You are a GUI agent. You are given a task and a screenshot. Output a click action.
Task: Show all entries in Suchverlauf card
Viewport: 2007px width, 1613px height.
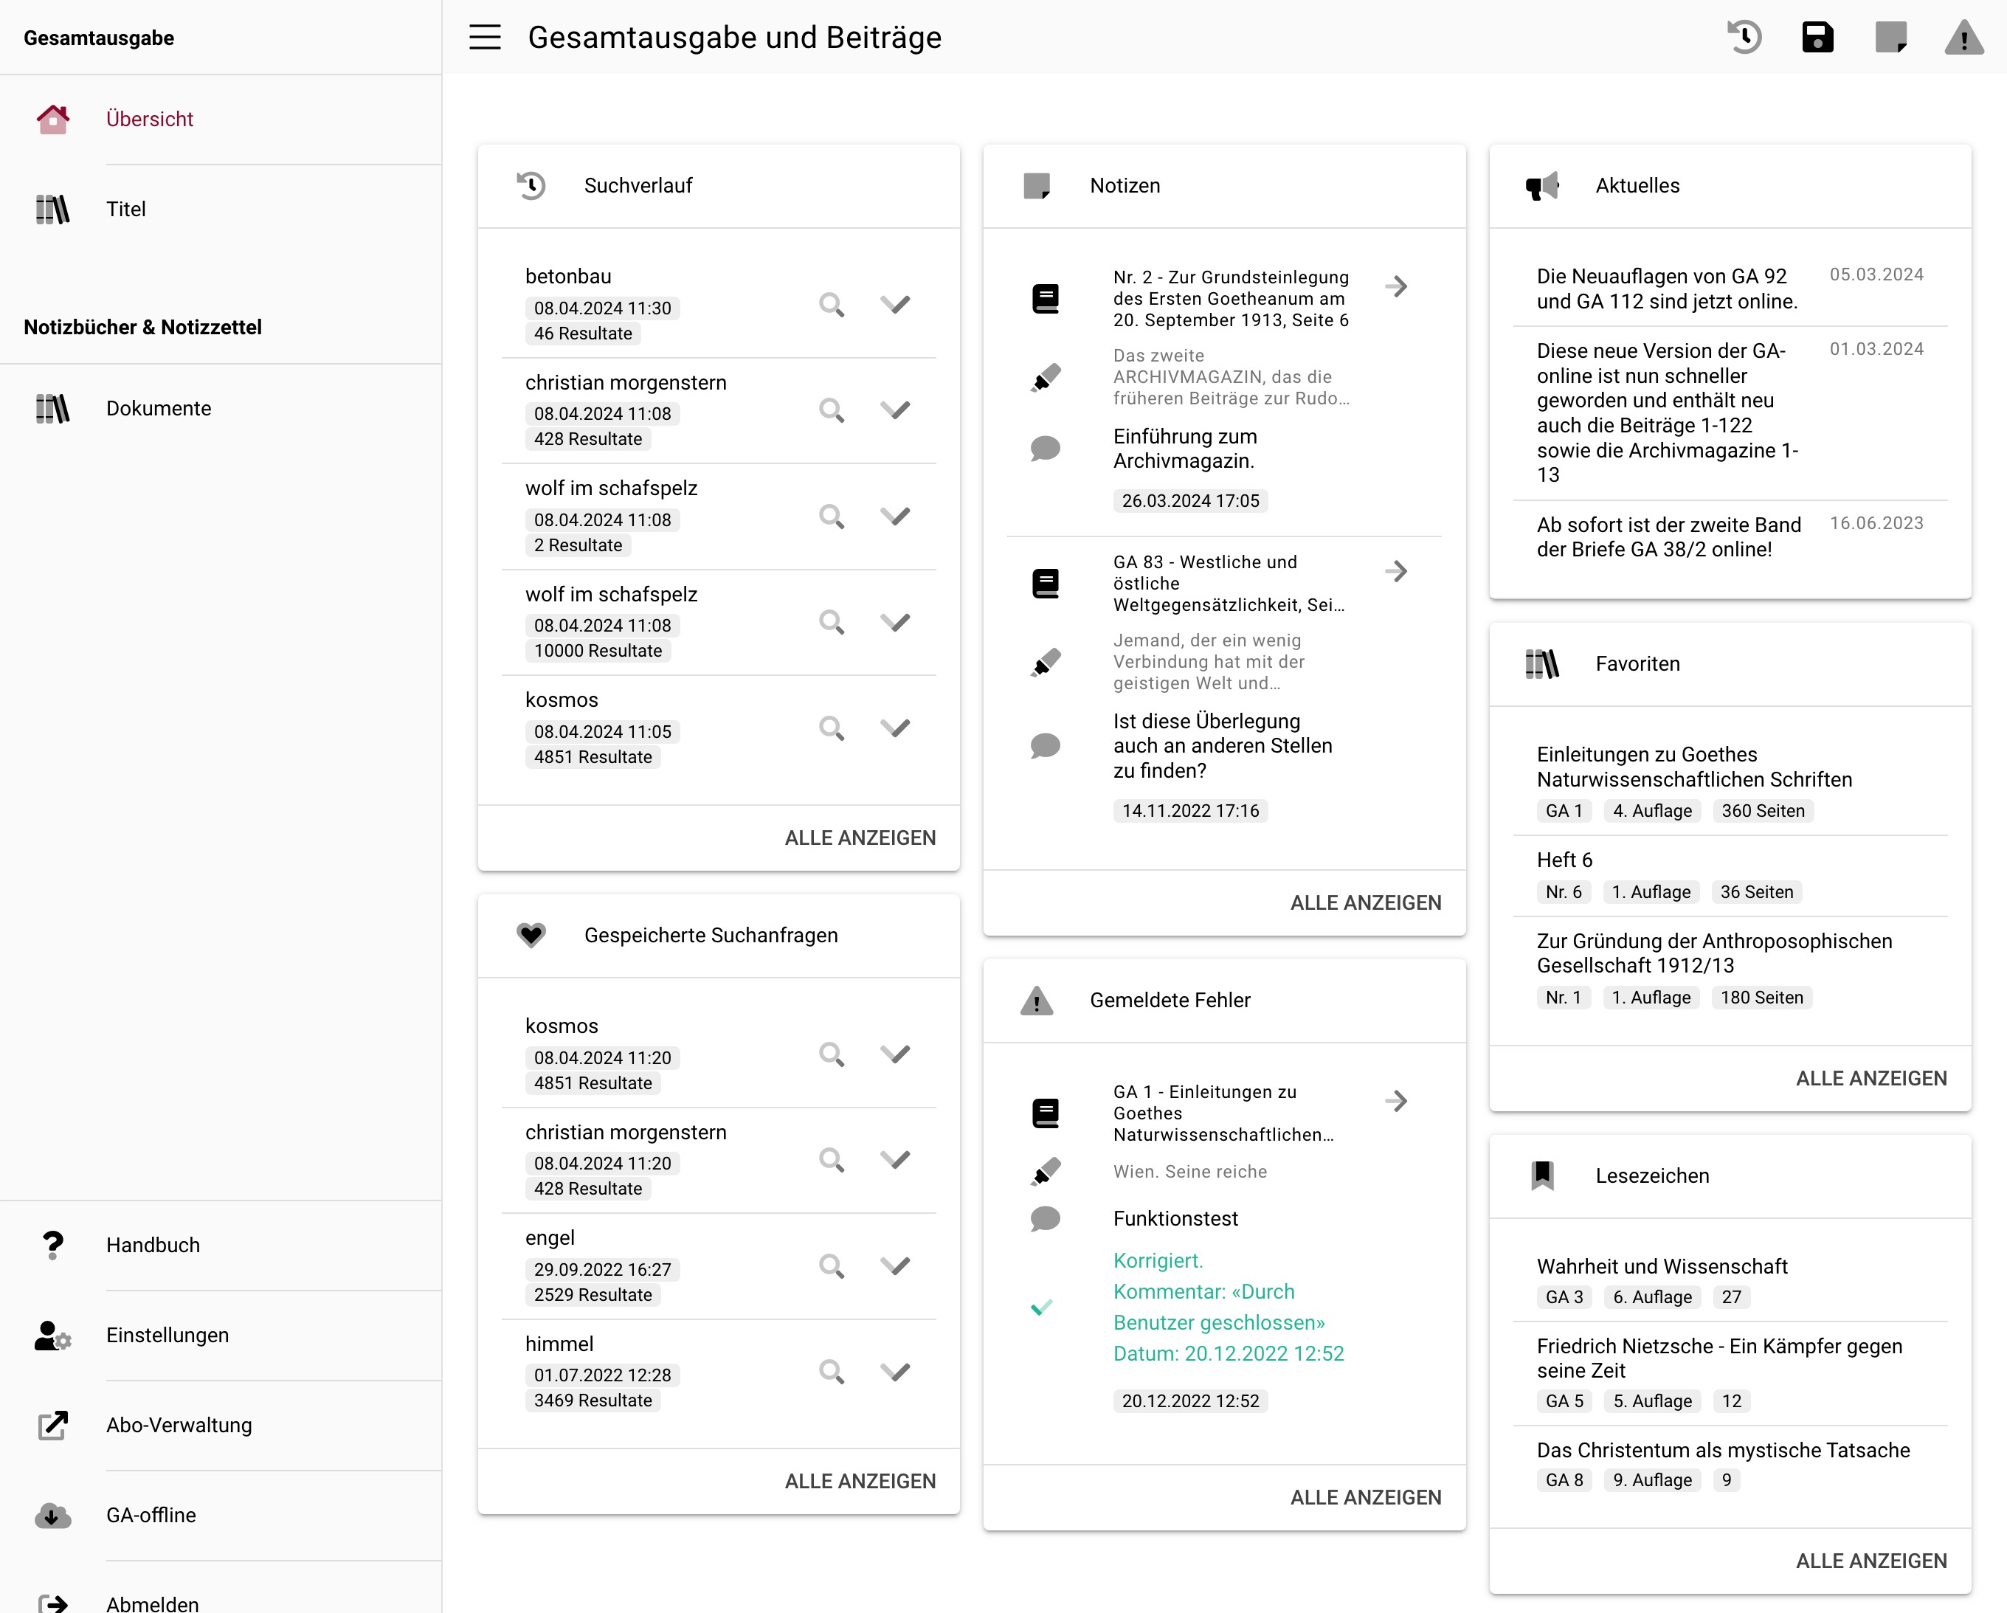[x=859, y=837]
